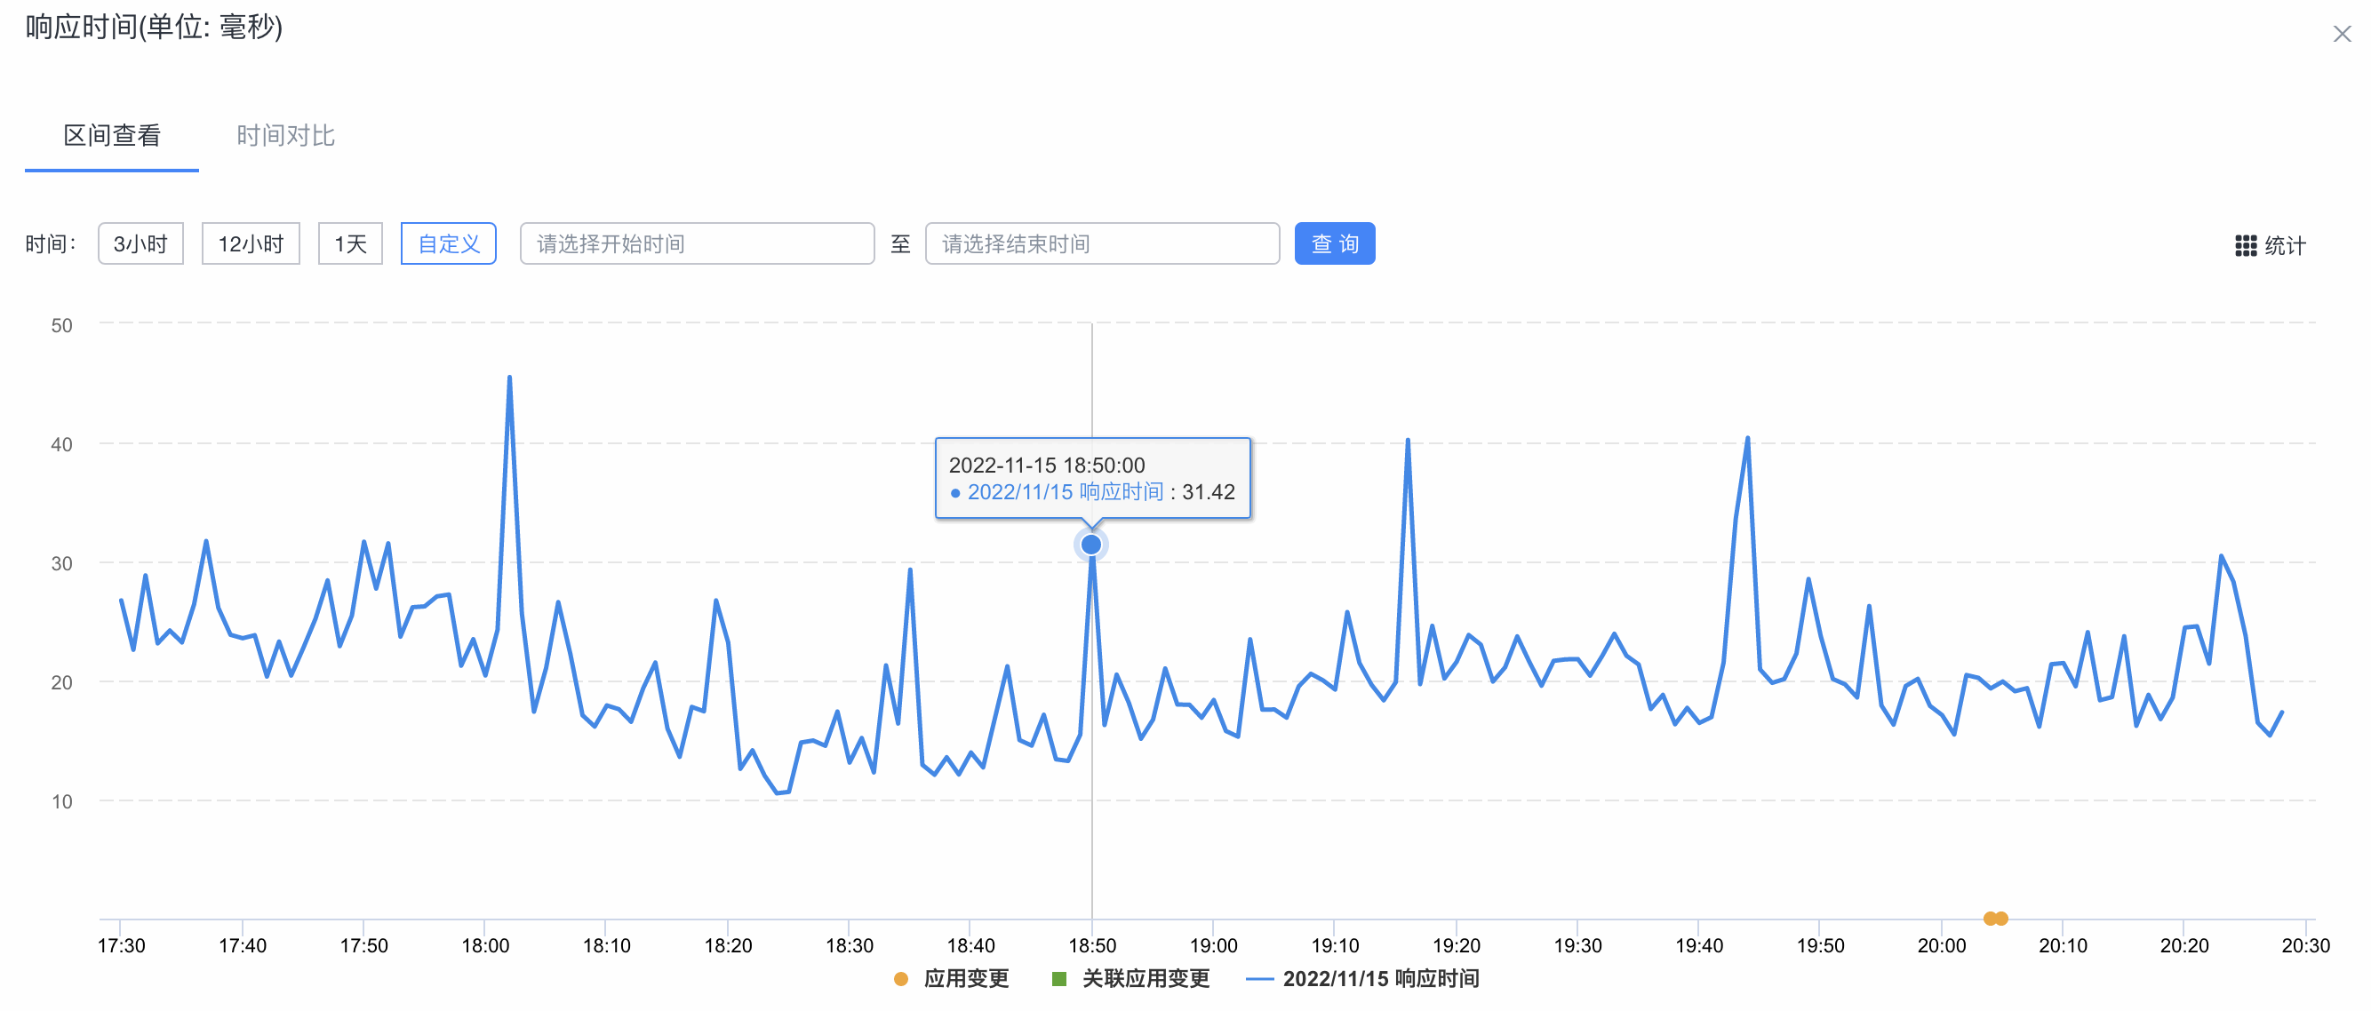
Task: Select the 区间查看 tab
Action: [111, 136]
